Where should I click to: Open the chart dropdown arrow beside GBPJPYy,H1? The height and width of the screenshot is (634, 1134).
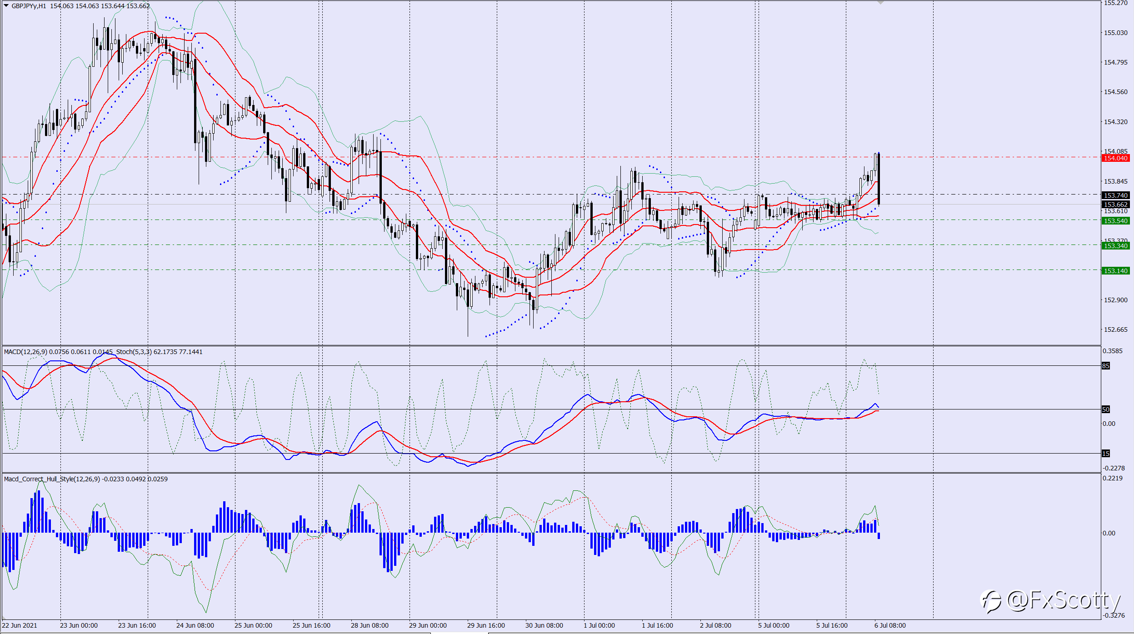pyautogui.click(x=6, y=6)
